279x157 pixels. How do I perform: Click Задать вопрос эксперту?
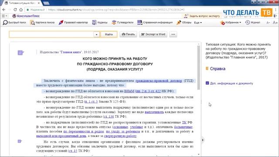tap(202, 16)
